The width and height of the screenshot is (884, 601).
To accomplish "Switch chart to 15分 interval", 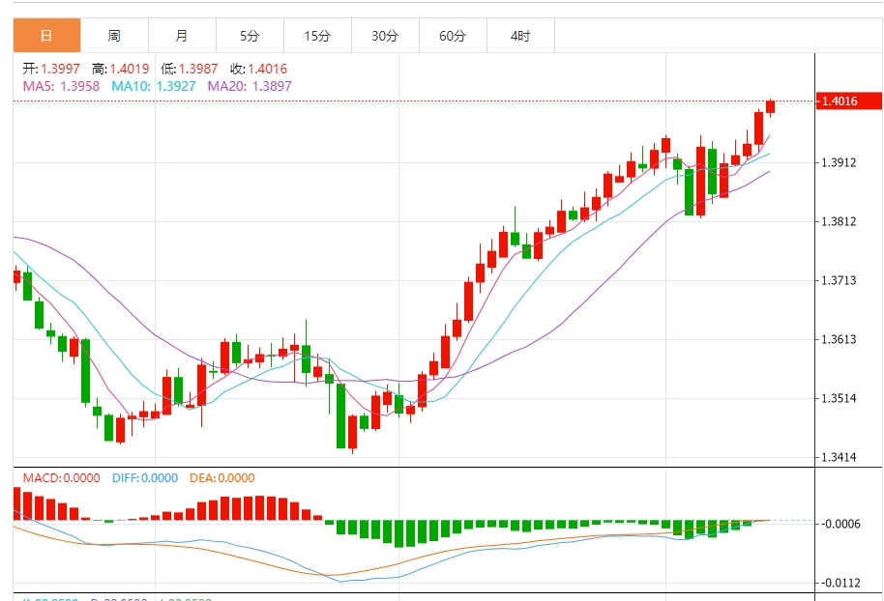I will tap(317, 37).
